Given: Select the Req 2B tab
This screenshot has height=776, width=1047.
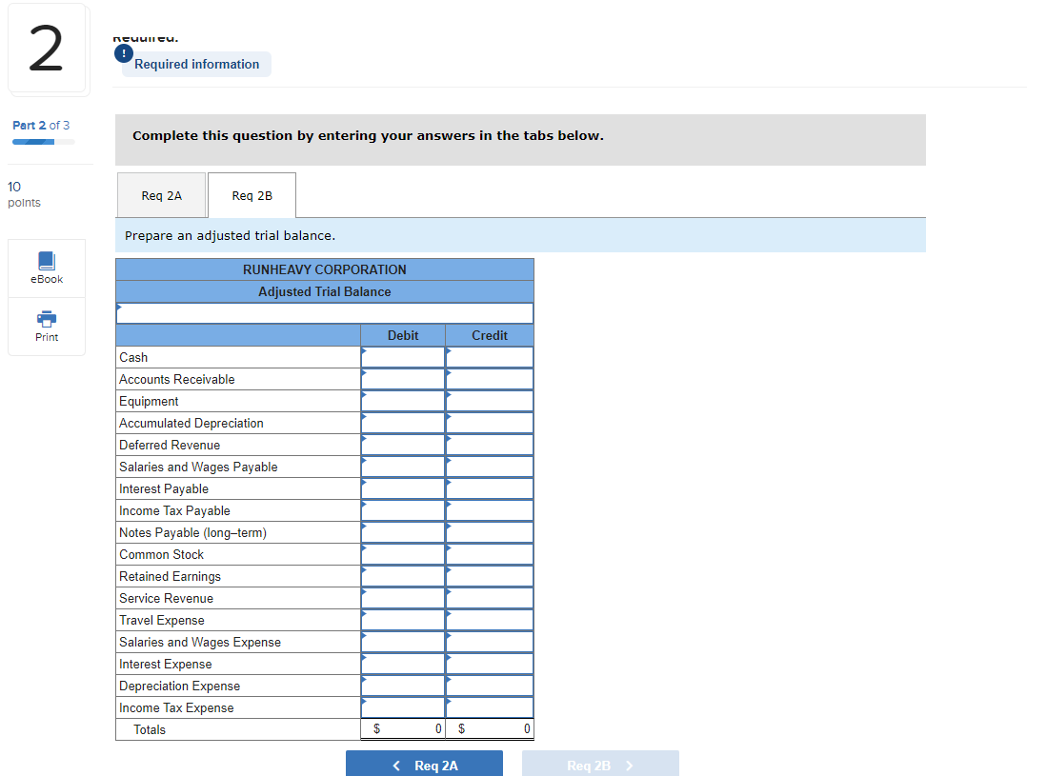Looking at the screenshot, I should click(x=252, y=195).
